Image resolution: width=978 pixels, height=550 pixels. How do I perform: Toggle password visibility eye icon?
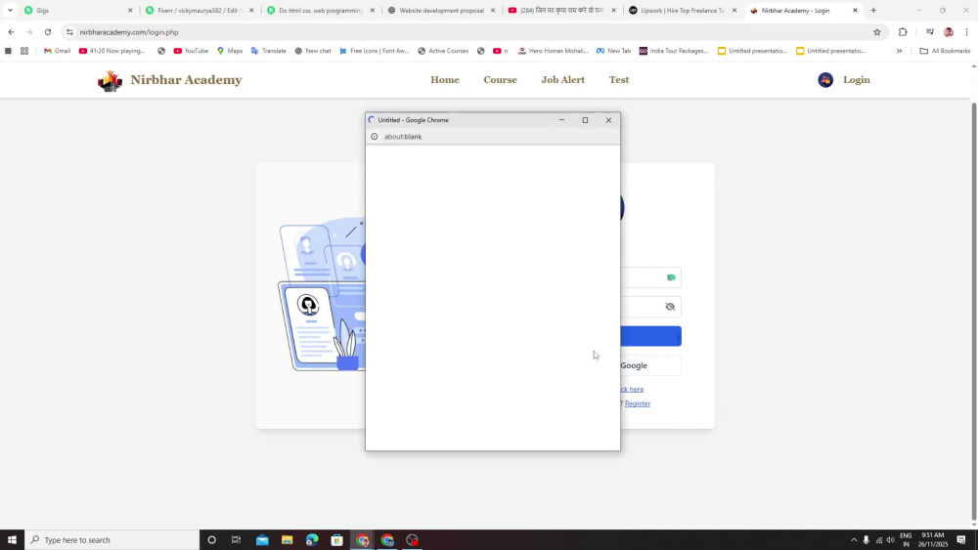[x=670, y=307]
